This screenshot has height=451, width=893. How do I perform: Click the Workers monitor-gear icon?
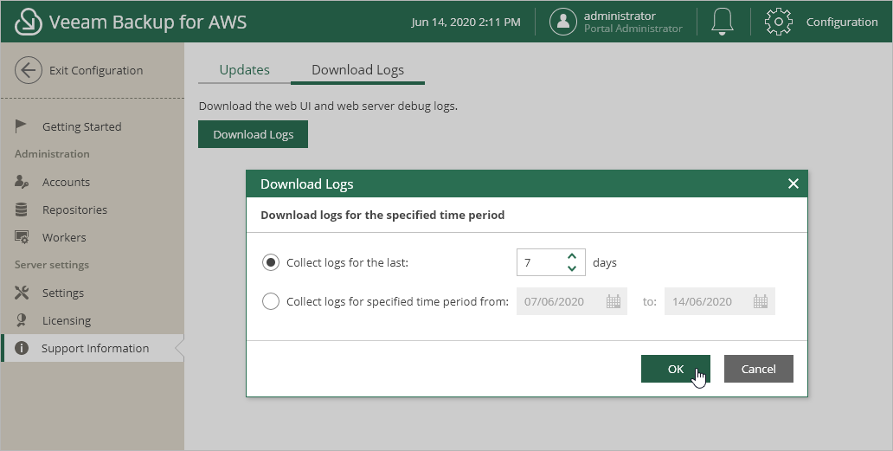(22, 237)
